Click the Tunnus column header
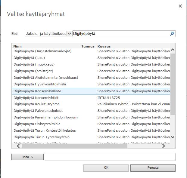 point(88,46)
